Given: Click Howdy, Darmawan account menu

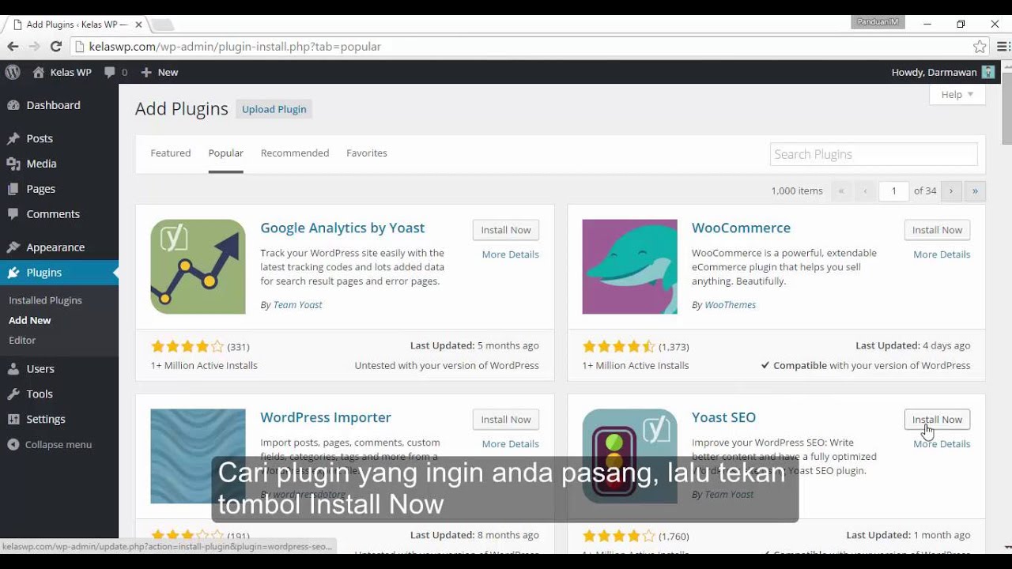Looking at the screenshot, I should click(943, 72).
